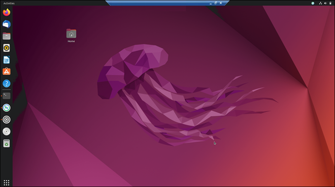Screen dimensions: 335x187
Task: Close the remote session connection bar
Action: (x=221, y=3)
